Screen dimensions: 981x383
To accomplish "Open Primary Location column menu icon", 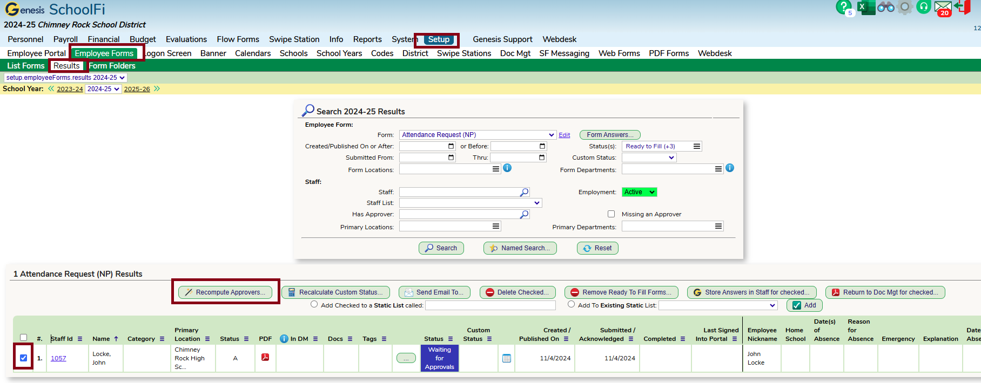I will (207, 339).
